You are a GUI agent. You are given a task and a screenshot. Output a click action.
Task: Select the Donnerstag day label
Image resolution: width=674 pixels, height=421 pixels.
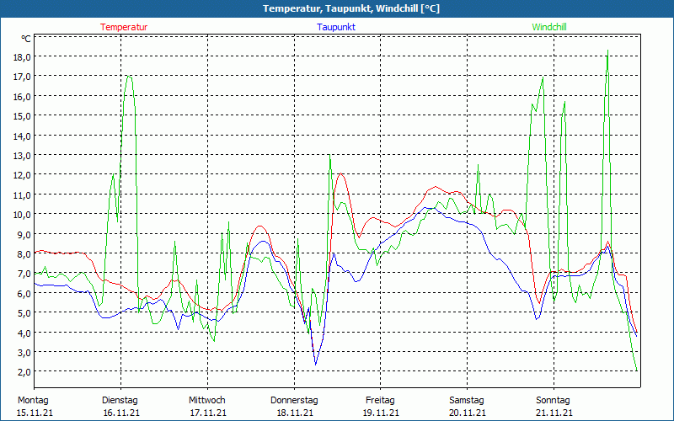(x=294, y=400)
